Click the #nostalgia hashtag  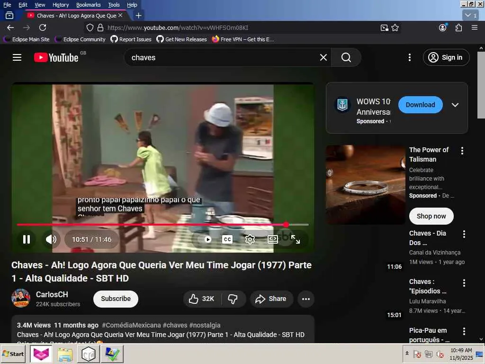click(205, 325)
